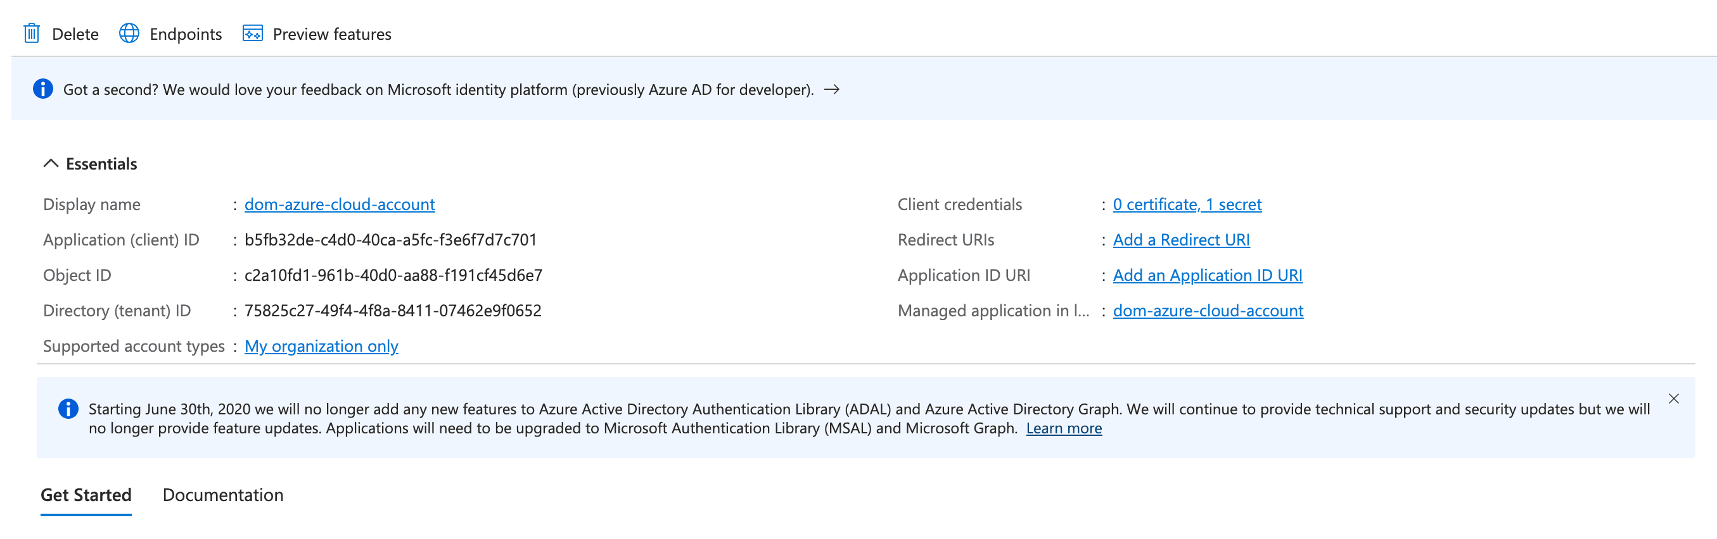The width and height of the screenshot is (1717, 539).
Task: Click the Learn more link in the notice
Action: tap(1064, 428)
